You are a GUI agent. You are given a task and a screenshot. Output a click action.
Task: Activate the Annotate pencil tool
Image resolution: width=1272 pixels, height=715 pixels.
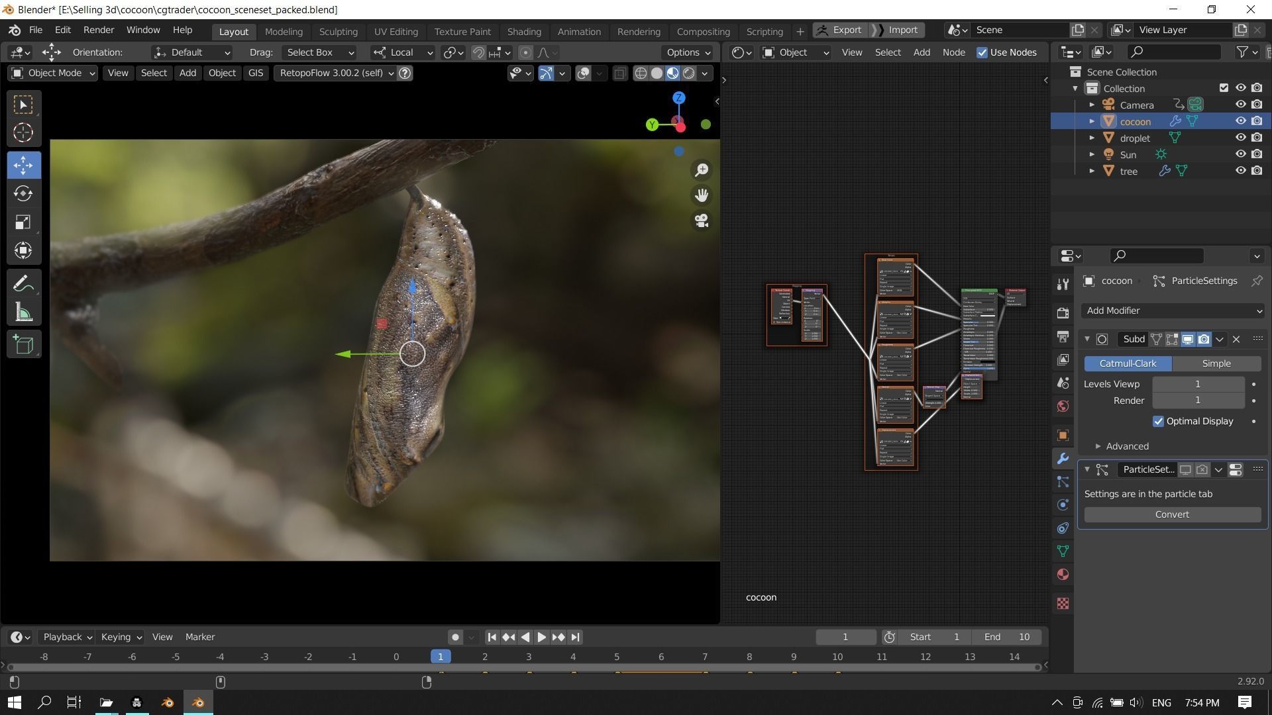click(23, 284)
